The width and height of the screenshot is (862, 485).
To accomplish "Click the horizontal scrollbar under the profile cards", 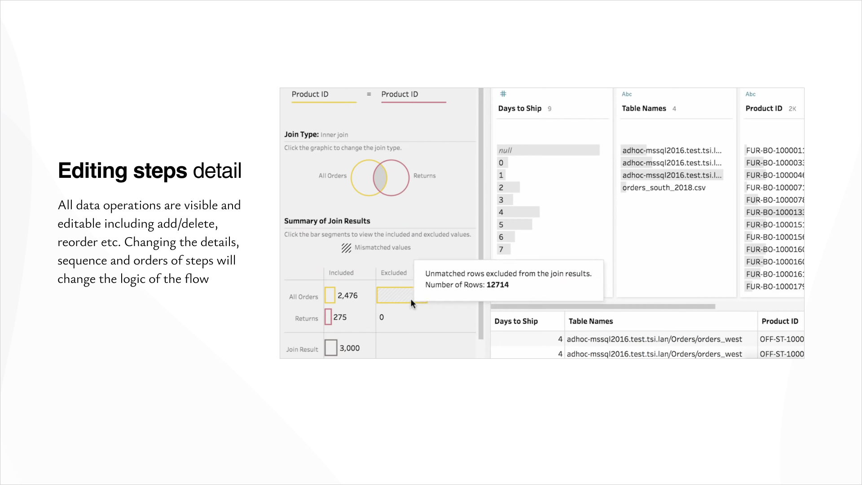I will [x=603, y=307].
